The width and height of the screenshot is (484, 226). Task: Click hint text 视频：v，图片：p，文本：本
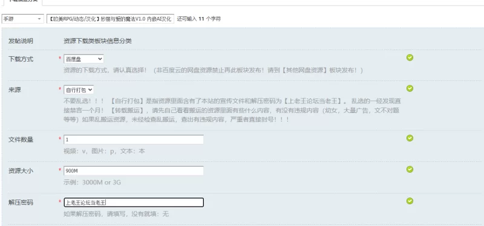tap(104, 152)
